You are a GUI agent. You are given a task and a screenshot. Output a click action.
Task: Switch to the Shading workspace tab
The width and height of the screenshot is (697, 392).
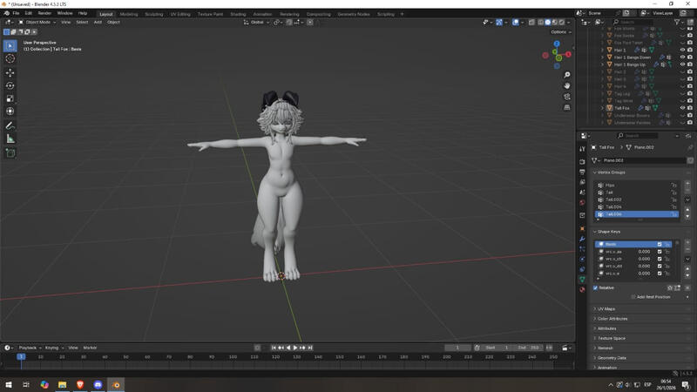point(238,14)
